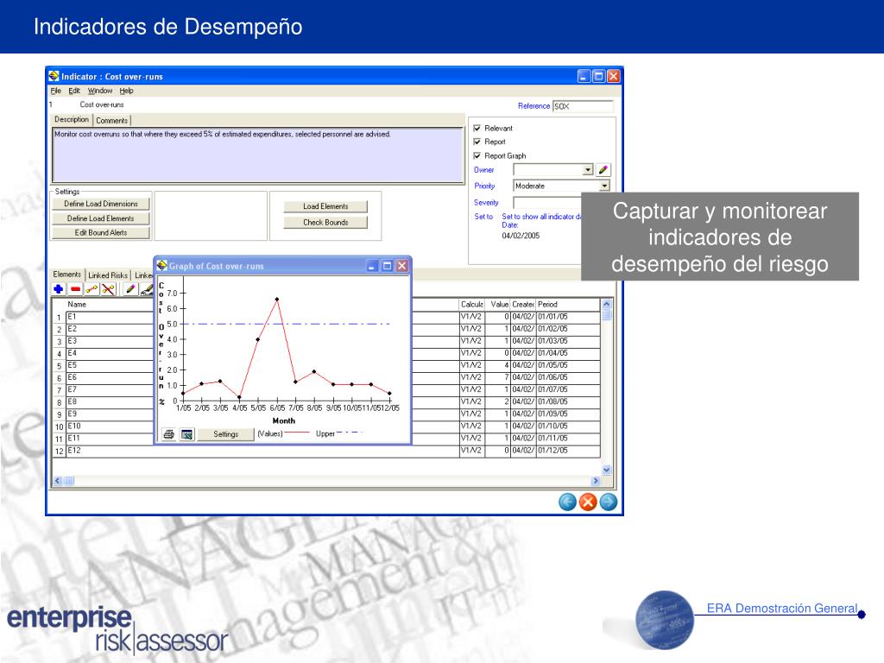
Task: Click horizontal scrollbar left arrow
Action: [x=58, y=481]
